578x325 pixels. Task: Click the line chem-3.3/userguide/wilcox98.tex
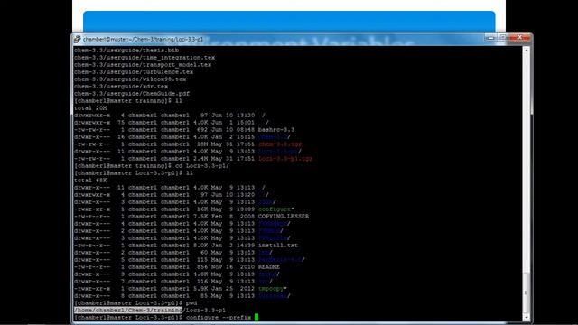pyautogui.click(x=130, y=79)
